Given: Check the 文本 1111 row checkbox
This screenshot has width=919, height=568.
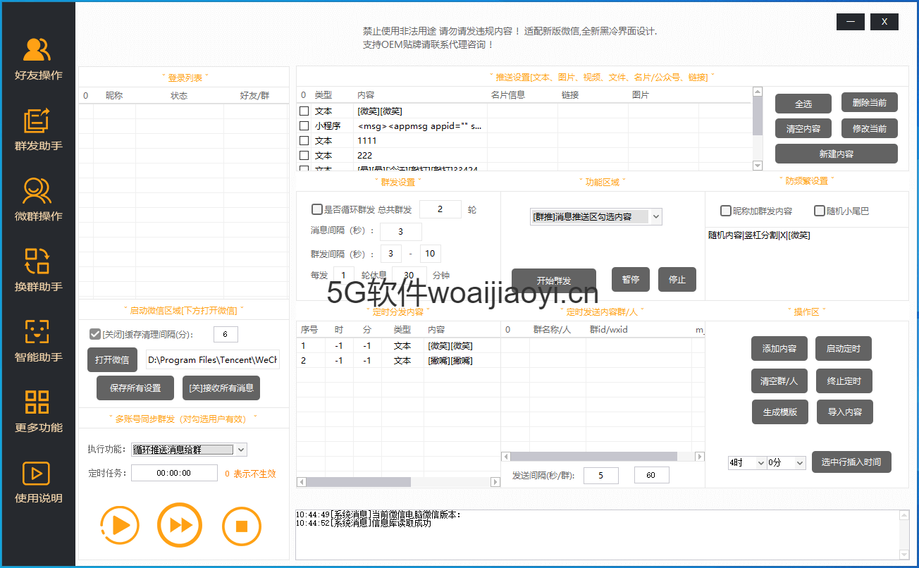Looking at the screenshot, I should tap(304, 141).
